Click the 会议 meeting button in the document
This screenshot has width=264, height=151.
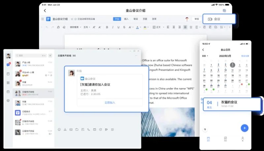click(x=219, y=19)
